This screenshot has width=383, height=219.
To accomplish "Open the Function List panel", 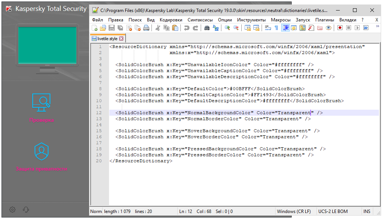I will [x=311, y=28].
